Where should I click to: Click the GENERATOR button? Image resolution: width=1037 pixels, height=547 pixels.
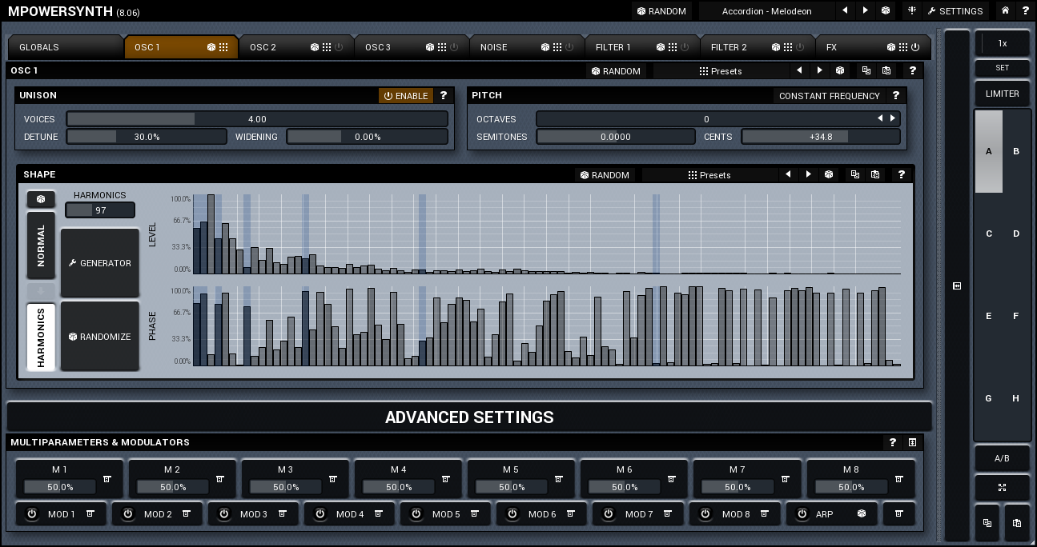point(100,263)
